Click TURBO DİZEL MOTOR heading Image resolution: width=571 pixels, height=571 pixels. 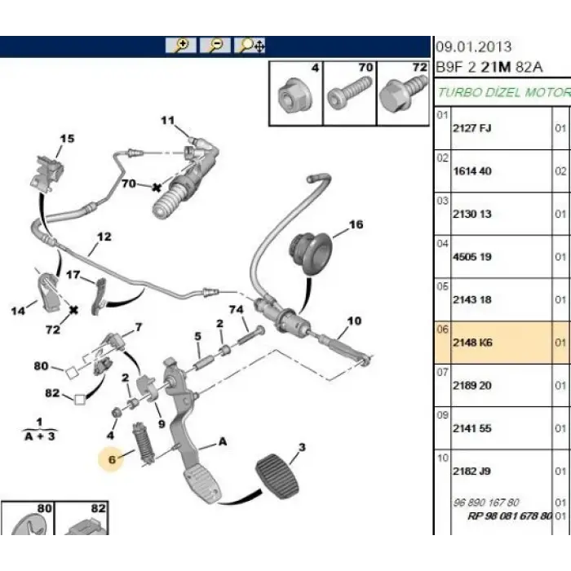pos(504,92)
